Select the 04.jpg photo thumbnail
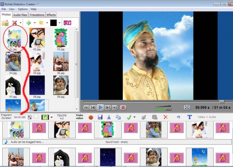 [13, 61]
